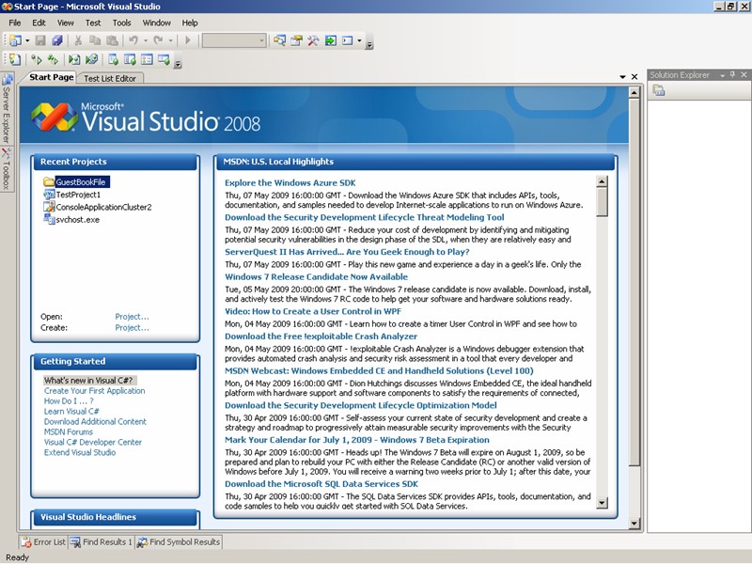Open the Tools menu
752x564 pixels.
tap(122, 23)
